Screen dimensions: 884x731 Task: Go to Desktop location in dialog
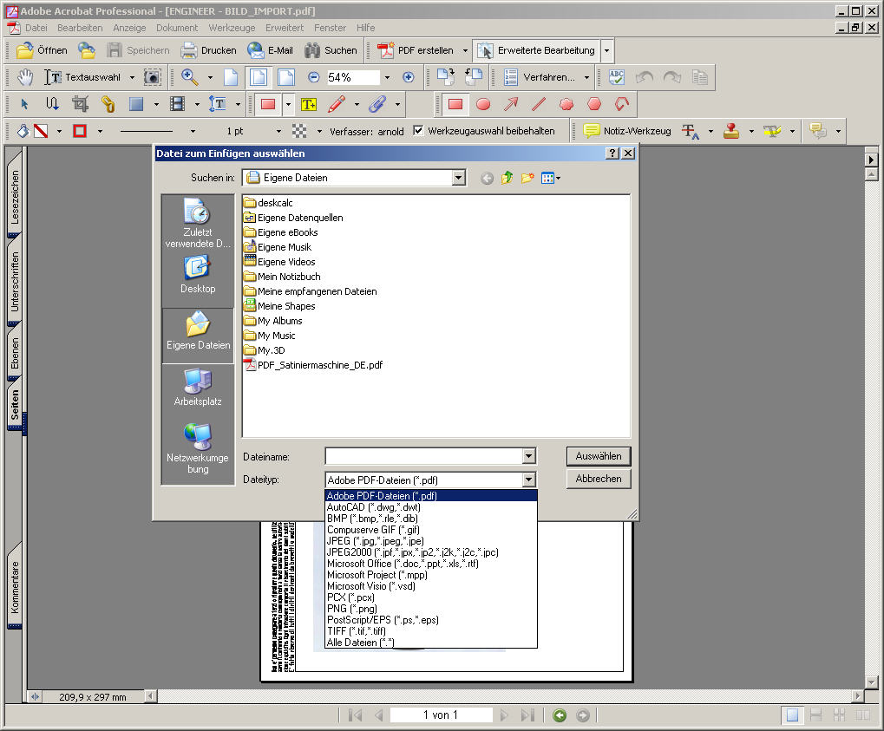point(198,275)
